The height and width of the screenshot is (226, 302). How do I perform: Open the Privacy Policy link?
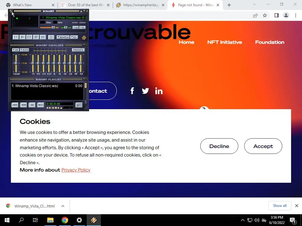click(76, 170)
